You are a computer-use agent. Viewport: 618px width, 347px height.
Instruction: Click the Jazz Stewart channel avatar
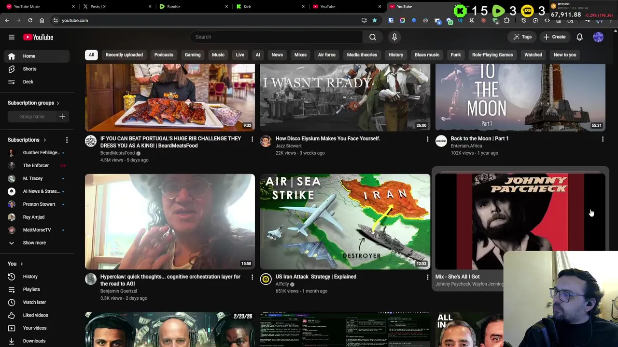[266, 141]
